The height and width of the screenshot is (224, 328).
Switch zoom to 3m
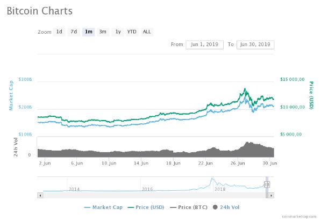click(103, 32)
